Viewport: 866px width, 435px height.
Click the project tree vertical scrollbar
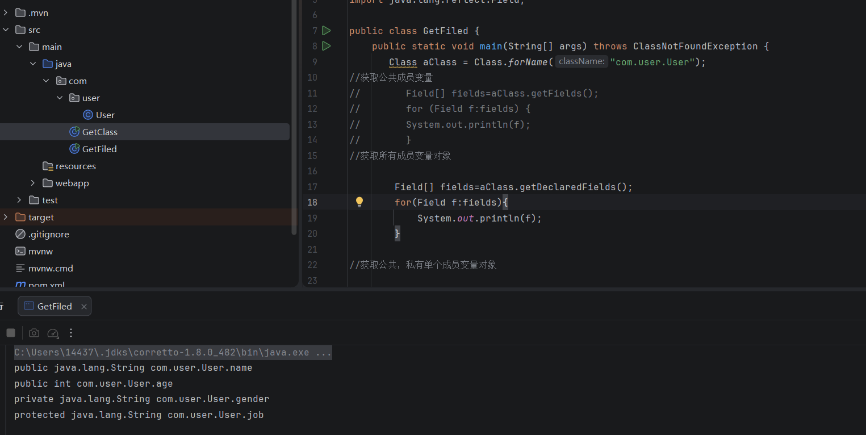click(x=294, y=116)
